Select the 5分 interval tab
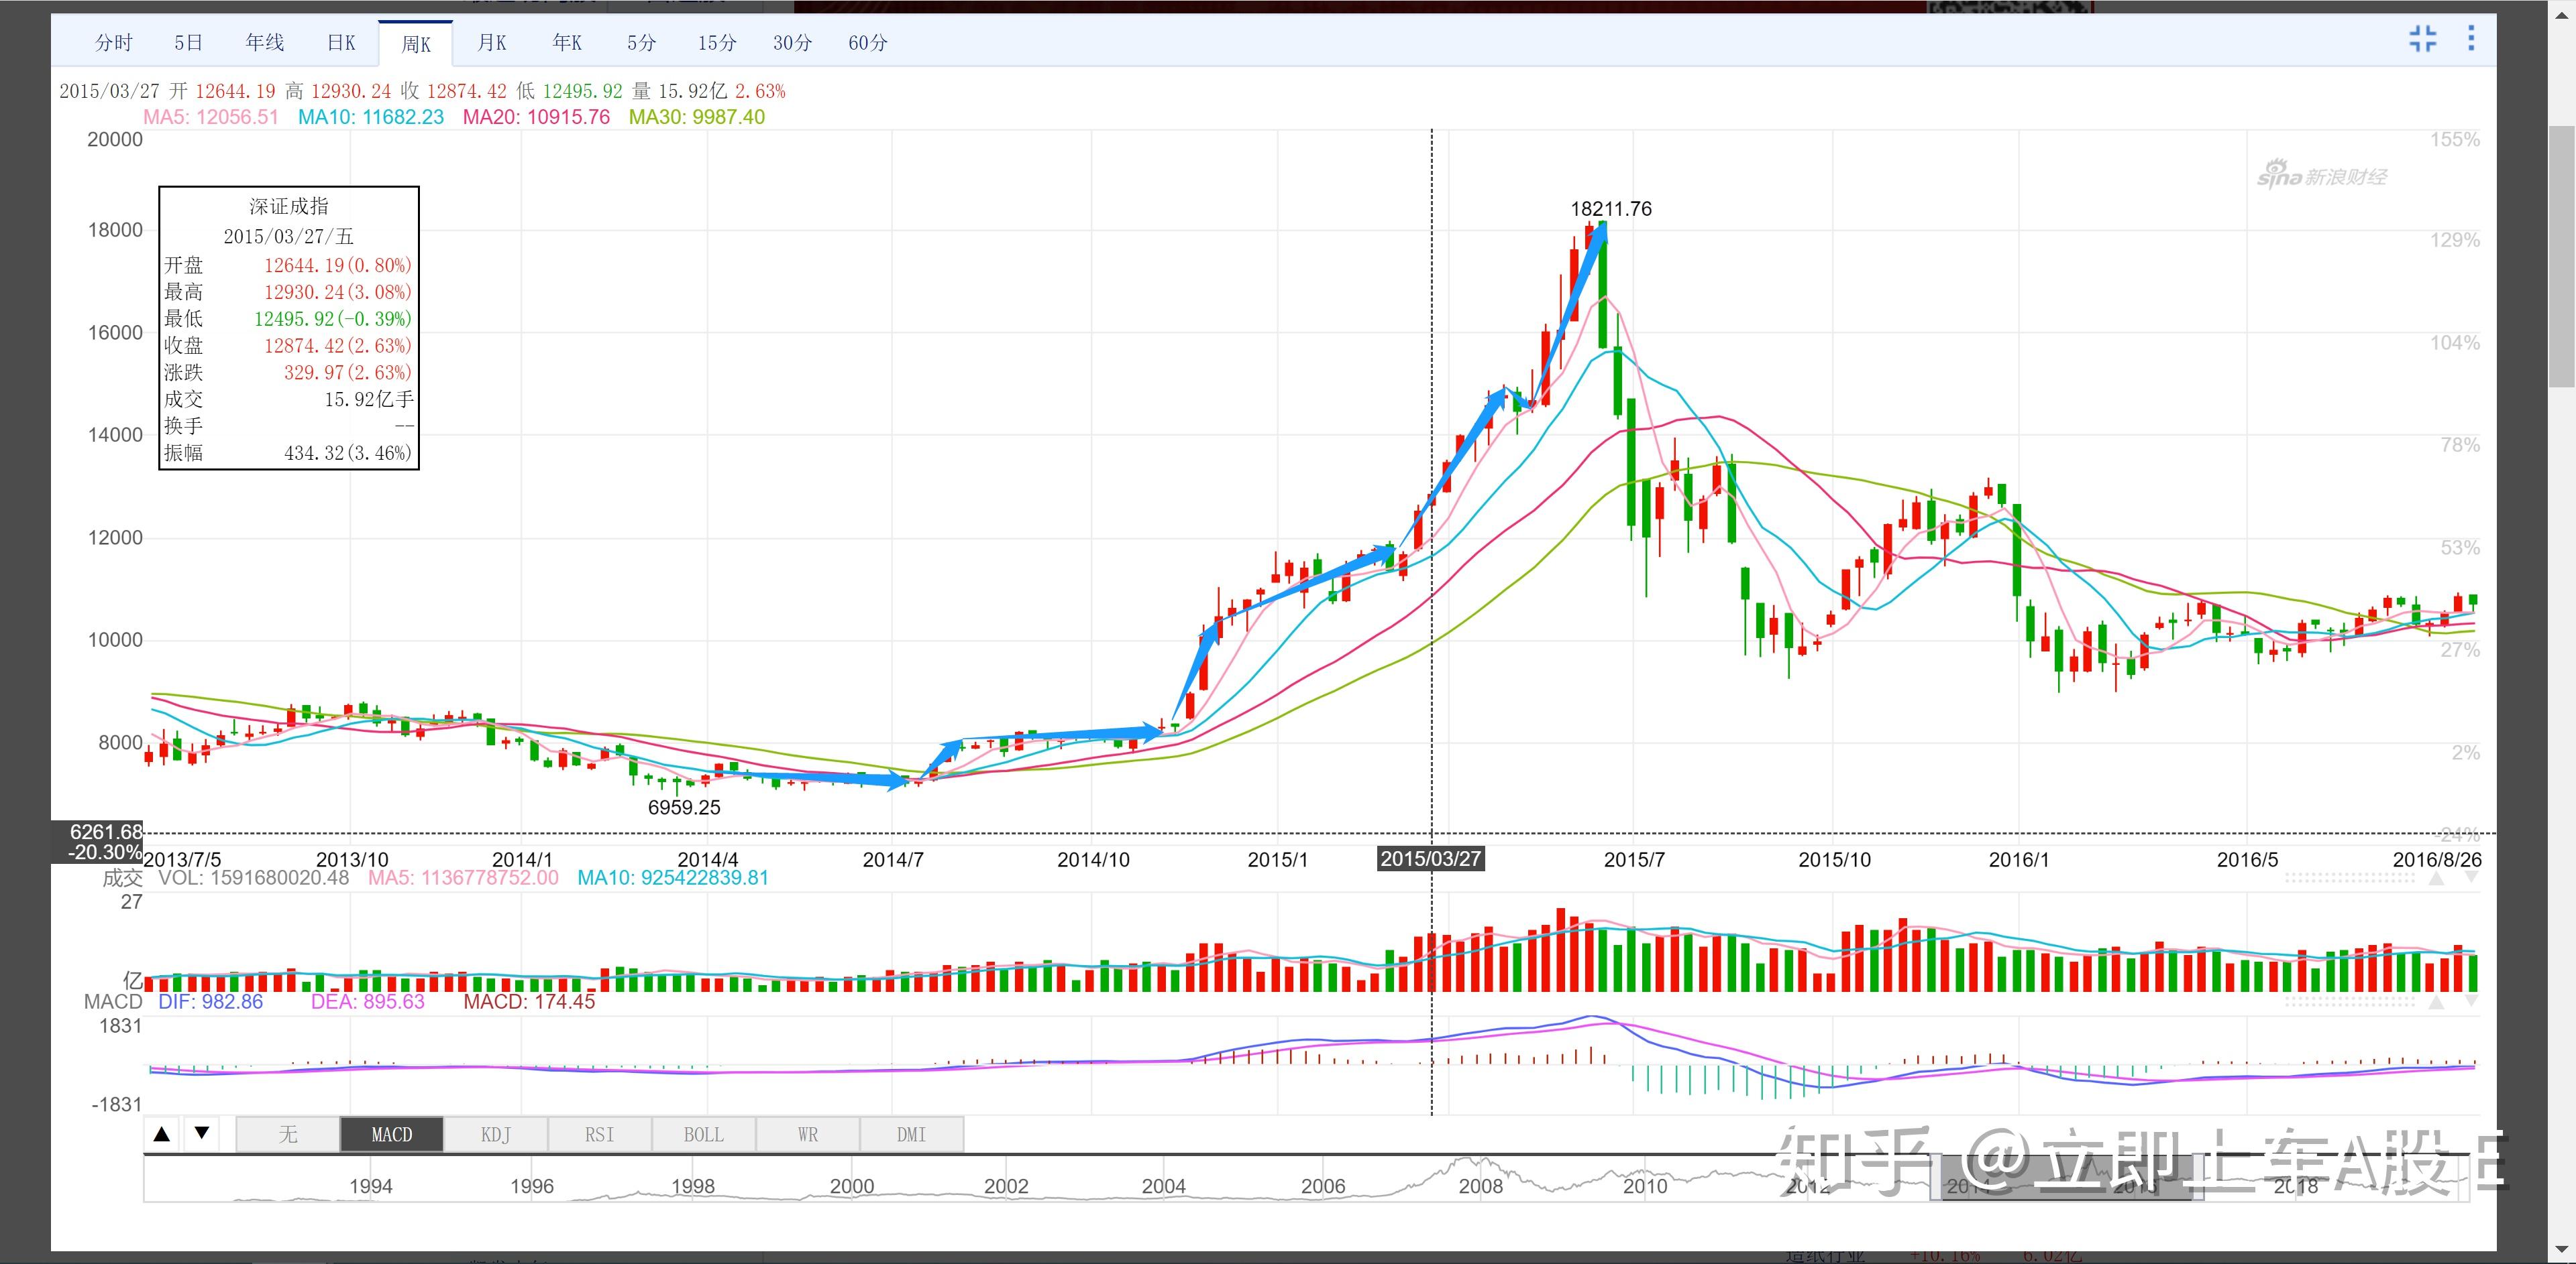The width and height of the screenshot is (2576, 1264). [642, 43]
